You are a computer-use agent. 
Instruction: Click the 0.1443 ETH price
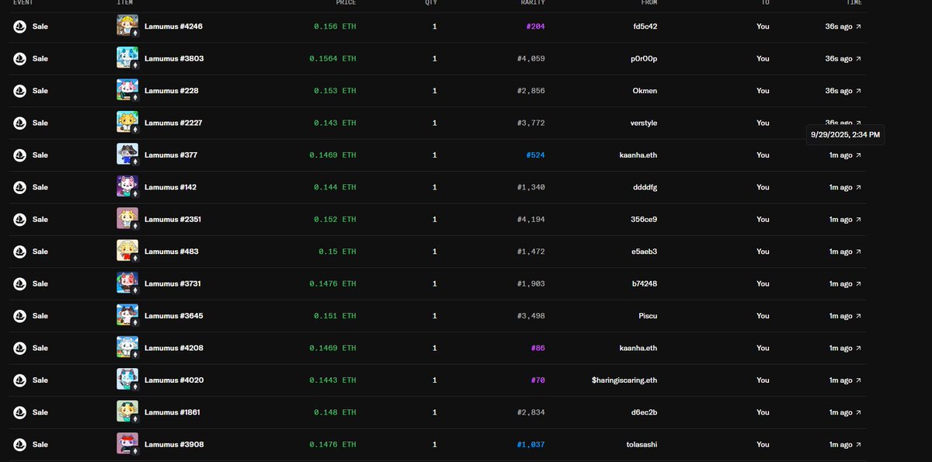pyautogui.click(x=332, y=380)
